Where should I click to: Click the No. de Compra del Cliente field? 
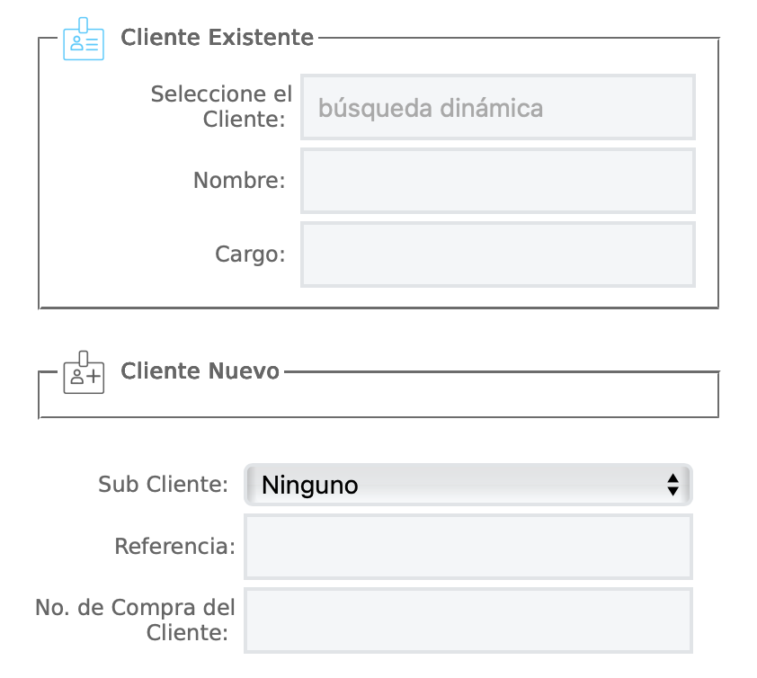[468, 620]
